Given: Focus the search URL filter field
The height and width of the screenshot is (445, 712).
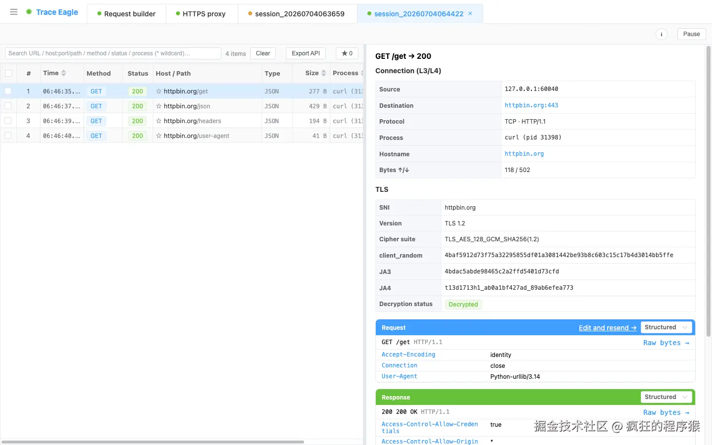Looking at the screenshot, I should point(113,53).
